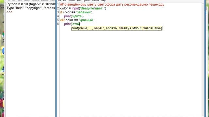Click the comment line starting '#По введённому цвету'
Viewport: 209px width, 117px height.
pyautogui.click(x=112, y=5)
